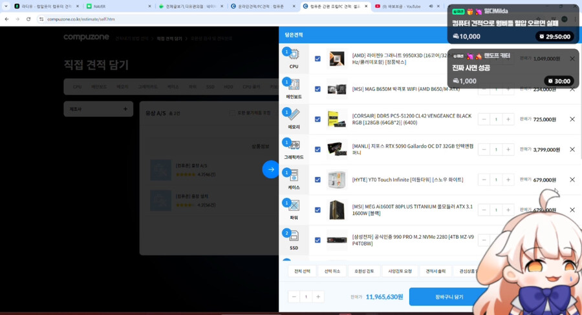Increase MSI MEG power supply quantity

tap(508, 210)
